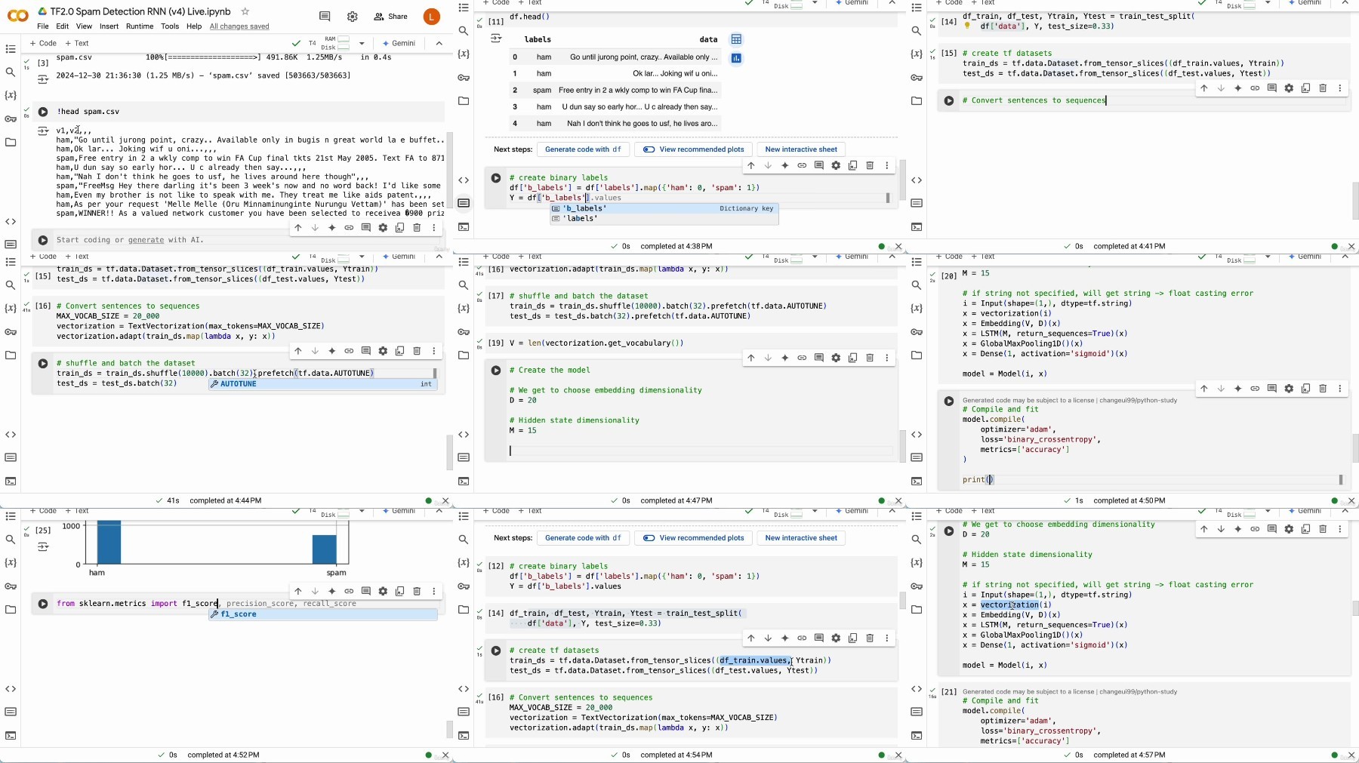Open the File menu
Image resolution: width=1359 pixels, height=763 pixels.
(43, 26)
